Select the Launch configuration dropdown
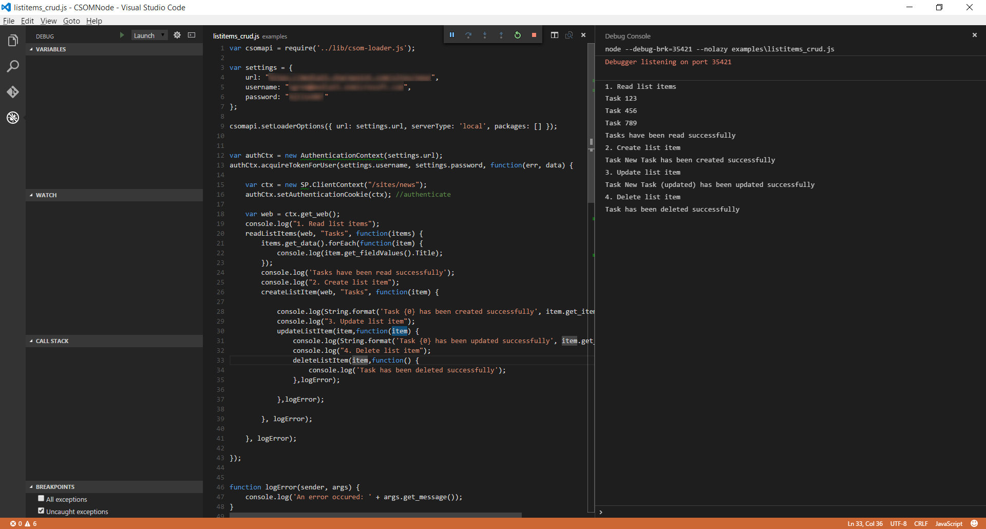The image size is (986, 529). (149, 35)
